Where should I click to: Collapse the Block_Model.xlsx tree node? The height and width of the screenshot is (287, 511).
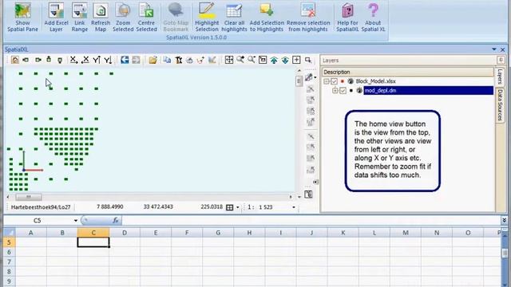click(x=327, y=81)
